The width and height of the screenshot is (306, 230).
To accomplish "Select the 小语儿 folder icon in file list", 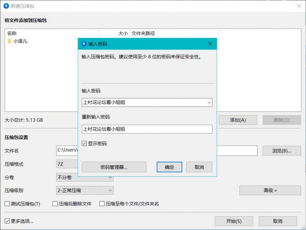I will [9, 41].
